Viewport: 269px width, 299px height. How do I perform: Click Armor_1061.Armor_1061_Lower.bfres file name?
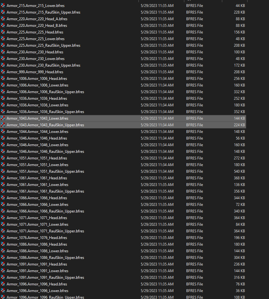point(37,185)
